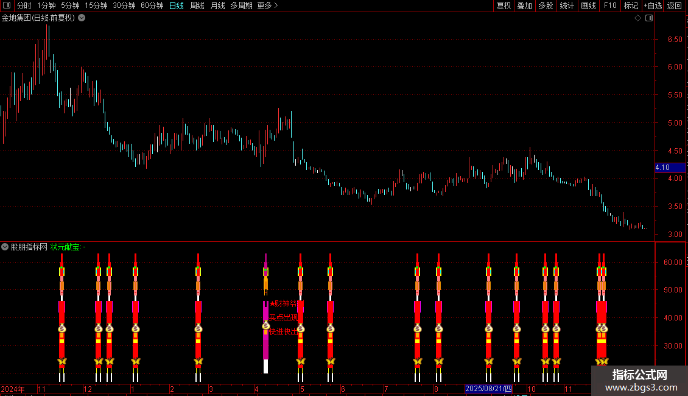Select the 周线 weekly chart tab
The height and width of the screenshot is (396, 688).
(x=197, y=5)
